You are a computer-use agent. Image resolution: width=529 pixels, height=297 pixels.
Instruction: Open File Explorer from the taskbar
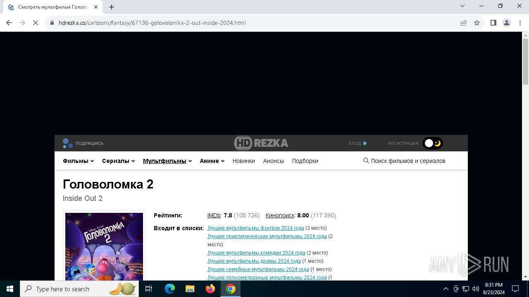coord(190,289)
